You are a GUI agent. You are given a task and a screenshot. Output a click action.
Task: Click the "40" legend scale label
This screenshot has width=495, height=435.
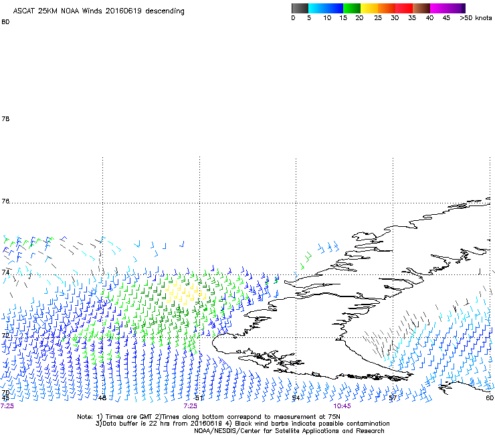429,18
